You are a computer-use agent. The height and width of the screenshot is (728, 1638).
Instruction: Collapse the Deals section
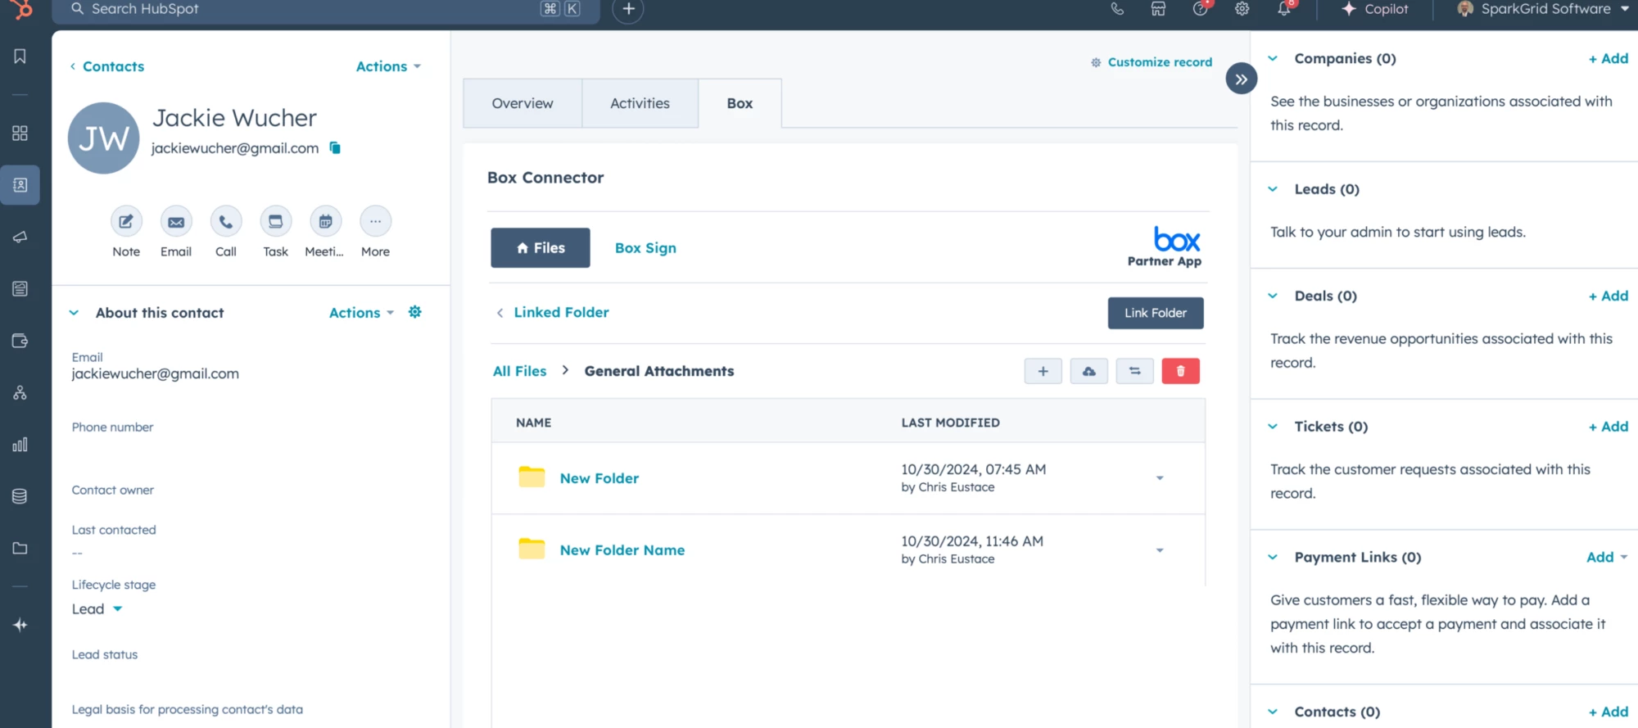coord(1273,296)
